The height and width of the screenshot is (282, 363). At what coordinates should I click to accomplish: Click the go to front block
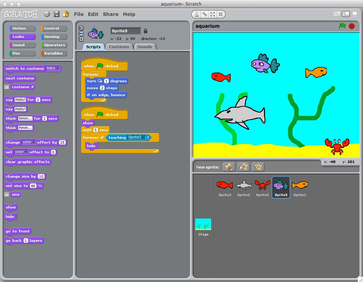(18, 231)
